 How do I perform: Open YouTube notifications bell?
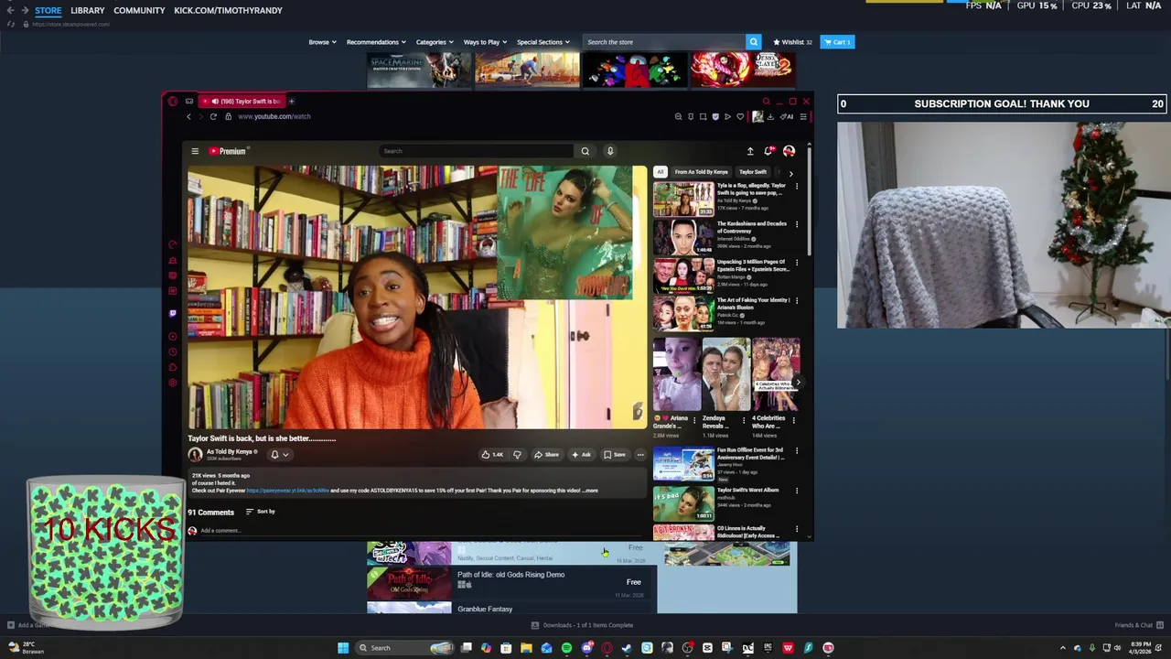pyautogui.click(x=768, y=151)
